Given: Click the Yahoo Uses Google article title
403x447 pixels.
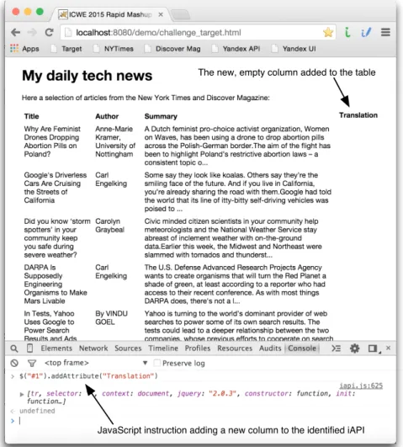Looking at the screenshot, I should [x=50, y=326].
